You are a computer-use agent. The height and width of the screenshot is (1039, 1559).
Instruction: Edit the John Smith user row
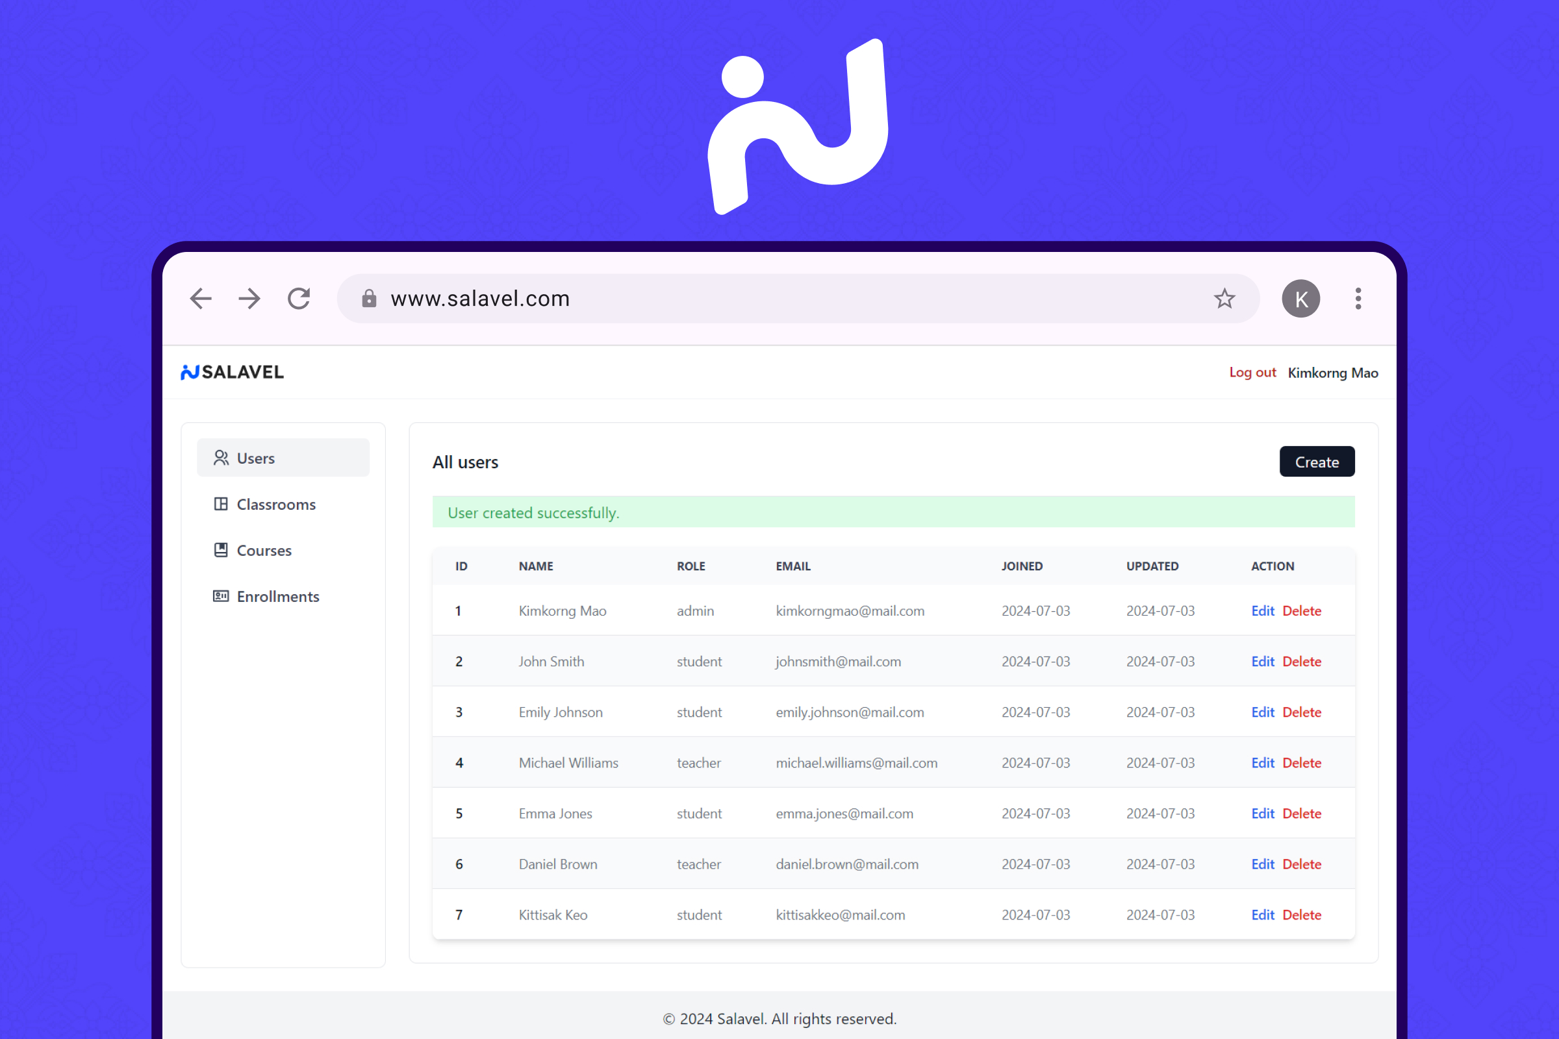pos(1262,661)
